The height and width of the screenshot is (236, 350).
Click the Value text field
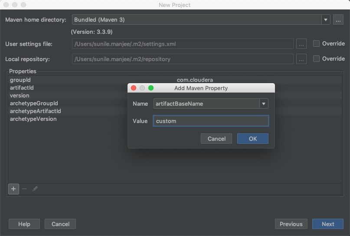[x=211, y=121]
